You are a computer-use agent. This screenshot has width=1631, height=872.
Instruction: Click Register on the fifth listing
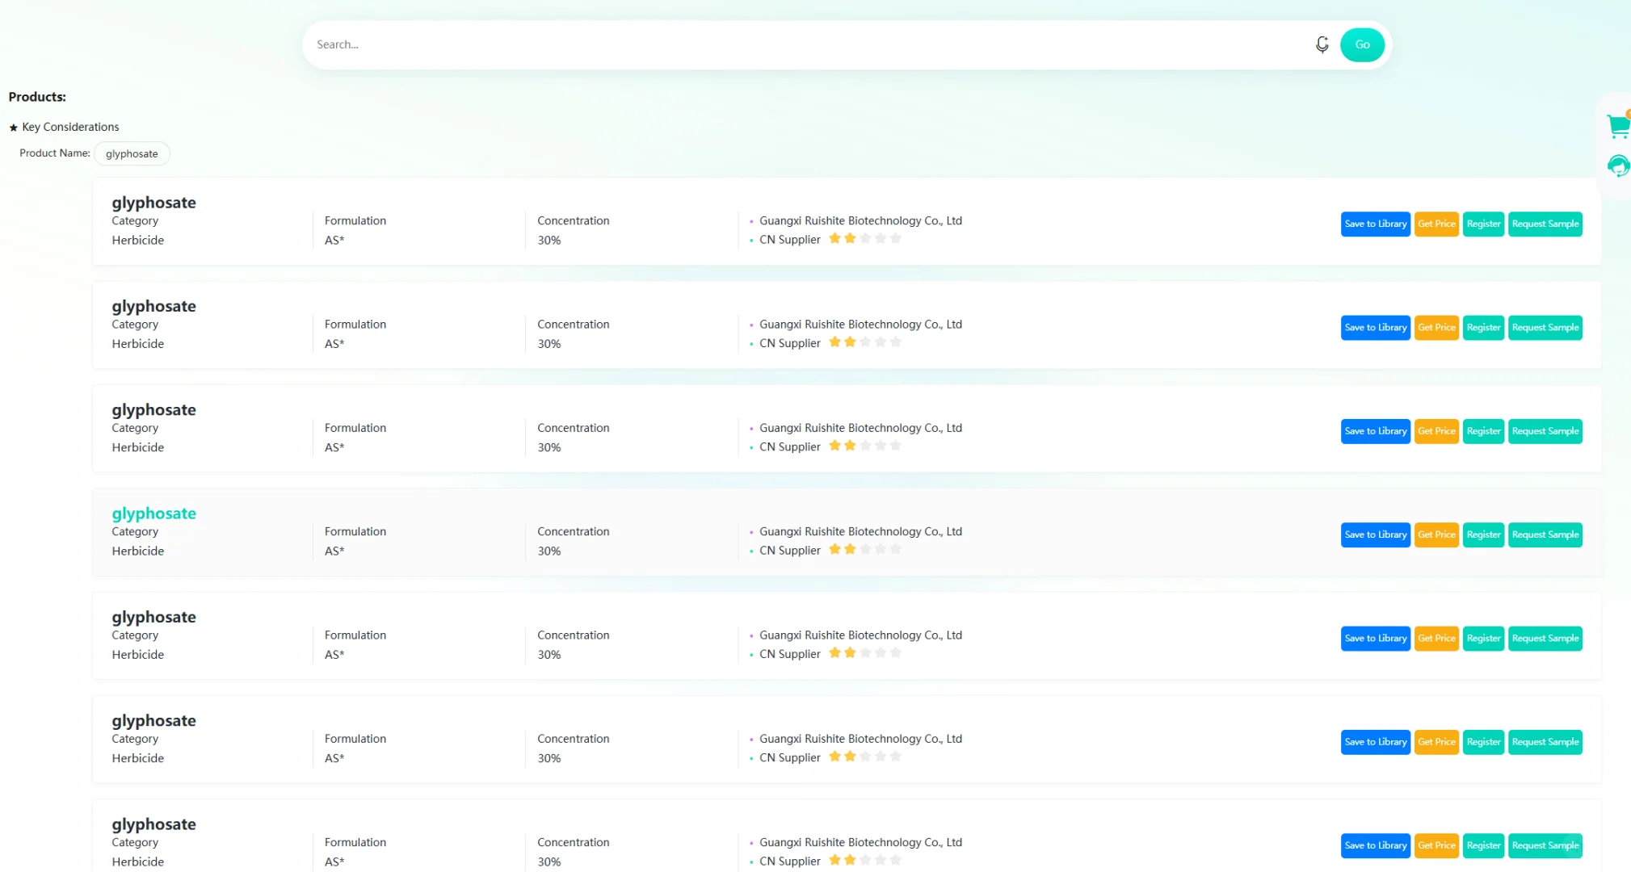(x=1483, y=639)
